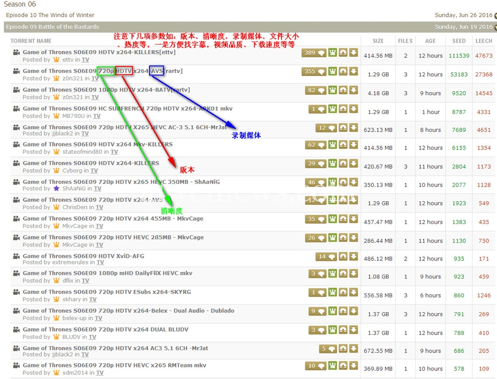This screenshot has height=379, width=497.
Task: Open magnet link for ESubs x264-SKYRG torrent
Action: [x=343, y=292]
